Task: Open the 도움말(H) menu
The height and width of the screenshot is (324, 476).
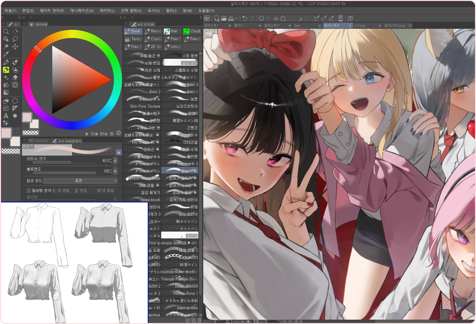Action: [206, 11]
